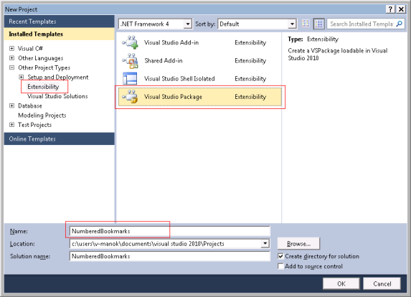Select the Visual Studio Add-in template icon

[131, 42]
